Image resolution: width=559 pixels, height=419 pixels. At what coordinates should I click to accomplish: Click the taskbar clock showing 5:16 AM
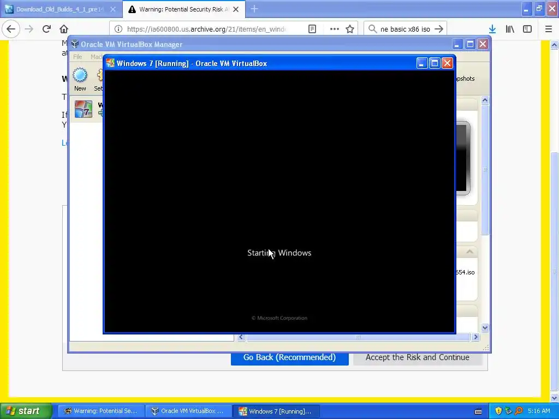[539, 411]
